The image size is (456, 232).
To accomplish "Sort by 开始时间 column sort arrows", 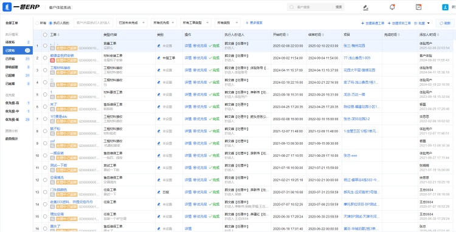I will 287,35.
